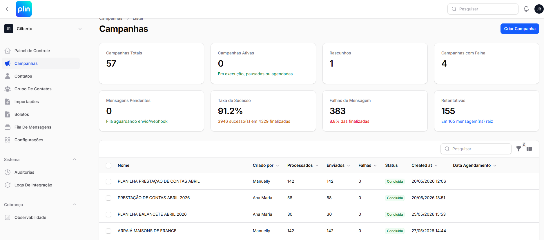Click the Mensagens Pendentes card
Image resolution: width=544 pixels, height=240 pixels.
151,111
